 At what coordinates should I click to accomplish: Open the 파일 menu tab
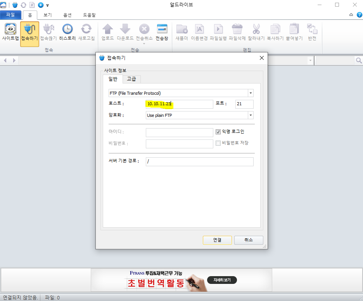pos(10,15)
